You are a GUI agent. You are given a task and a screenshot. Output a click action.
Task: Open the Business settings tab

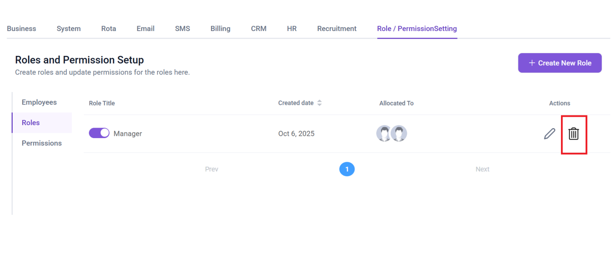(x=21, y=29)
